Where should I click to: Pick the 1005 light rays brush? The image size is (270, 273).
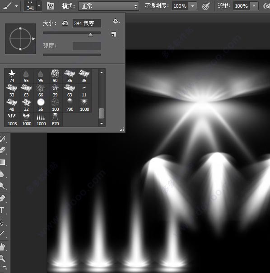[12, 119]
